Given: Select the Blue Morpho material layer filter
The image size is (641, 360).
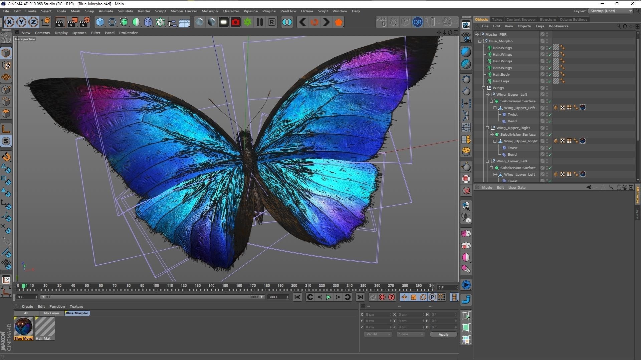Looking at the screenshot, I should tap(77, 313).
